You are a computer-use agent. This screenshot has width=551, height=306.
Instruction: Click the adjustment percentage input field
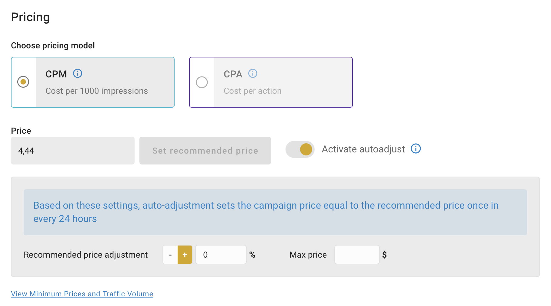click(221, 255)
